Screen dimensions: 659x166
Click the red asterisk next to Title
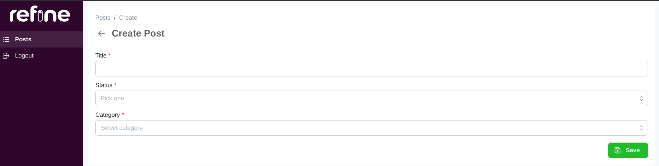[x=109, y=55]
